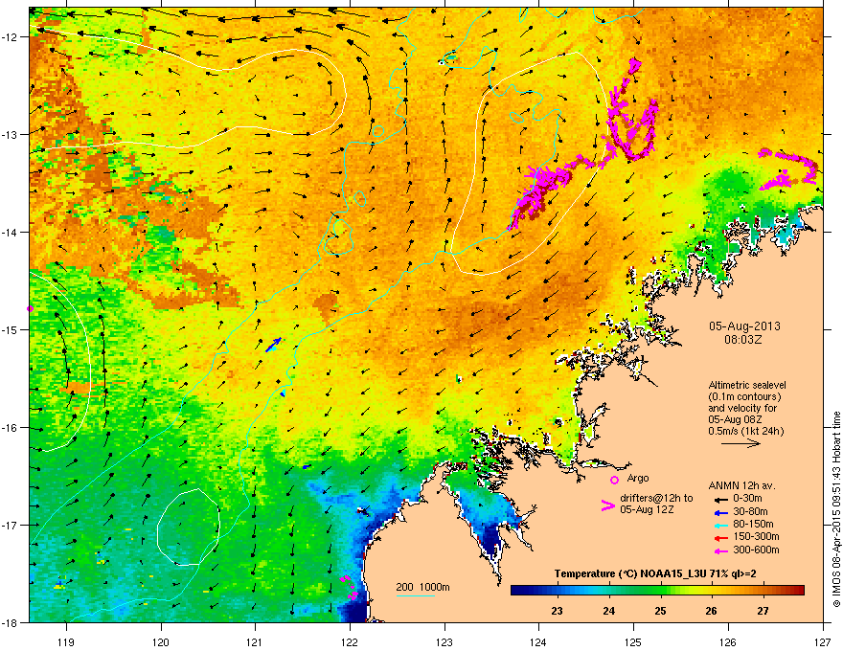
Task: Click the magenta 300-600m legend arrow
Action: pos(721,550)
